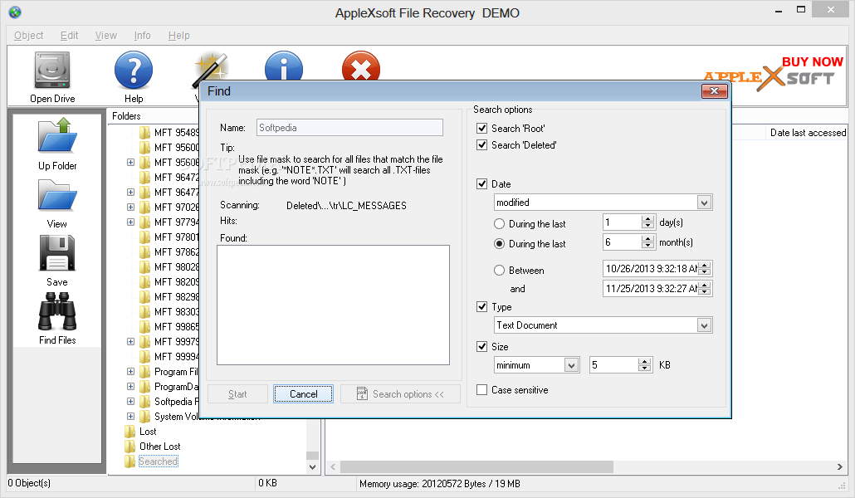
Task: Open the Edit menu
Action: click(69, 36)
